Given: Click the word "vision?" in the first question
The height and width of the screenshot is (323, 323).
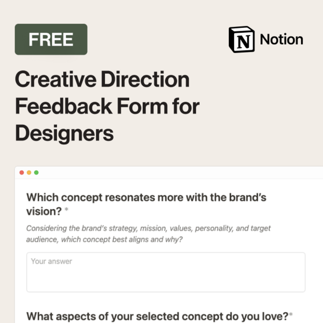Looking at the screenshot, I should (44, 212).
